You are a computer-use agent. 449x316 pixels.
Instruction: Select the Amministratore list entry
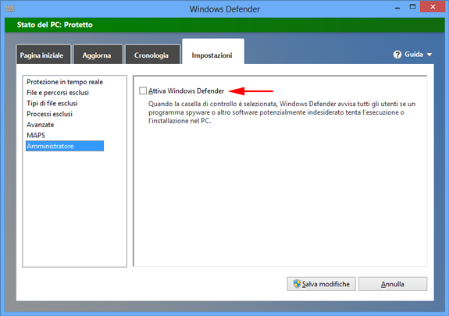[65, 146]
